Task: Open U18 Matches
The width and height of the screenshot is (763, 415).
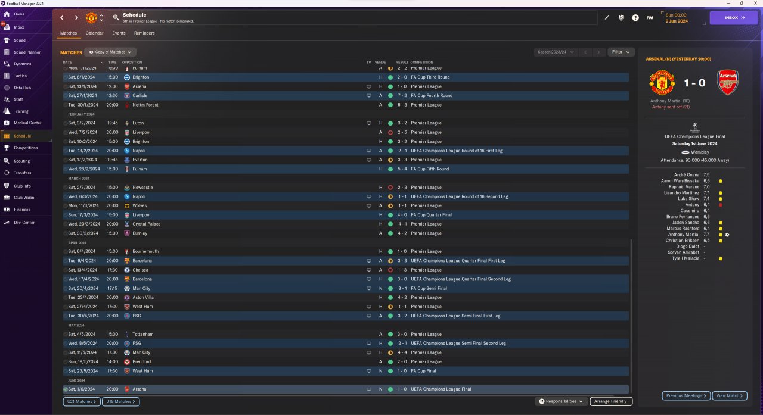Action: (x=120, y=402)
